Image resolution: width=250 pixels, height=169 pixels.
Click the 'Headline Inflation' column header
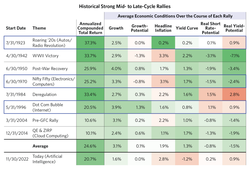pos(163,28)
